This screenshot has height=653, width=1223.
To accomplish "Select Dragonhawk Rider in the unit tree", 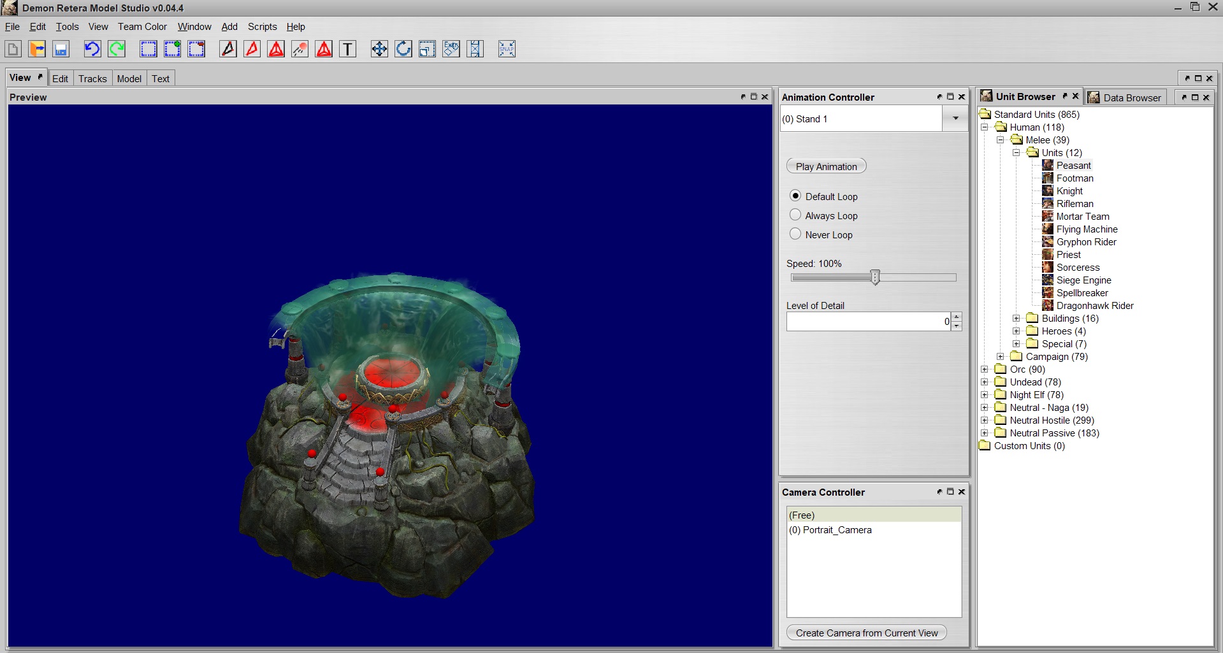I will click(1095, 306).
